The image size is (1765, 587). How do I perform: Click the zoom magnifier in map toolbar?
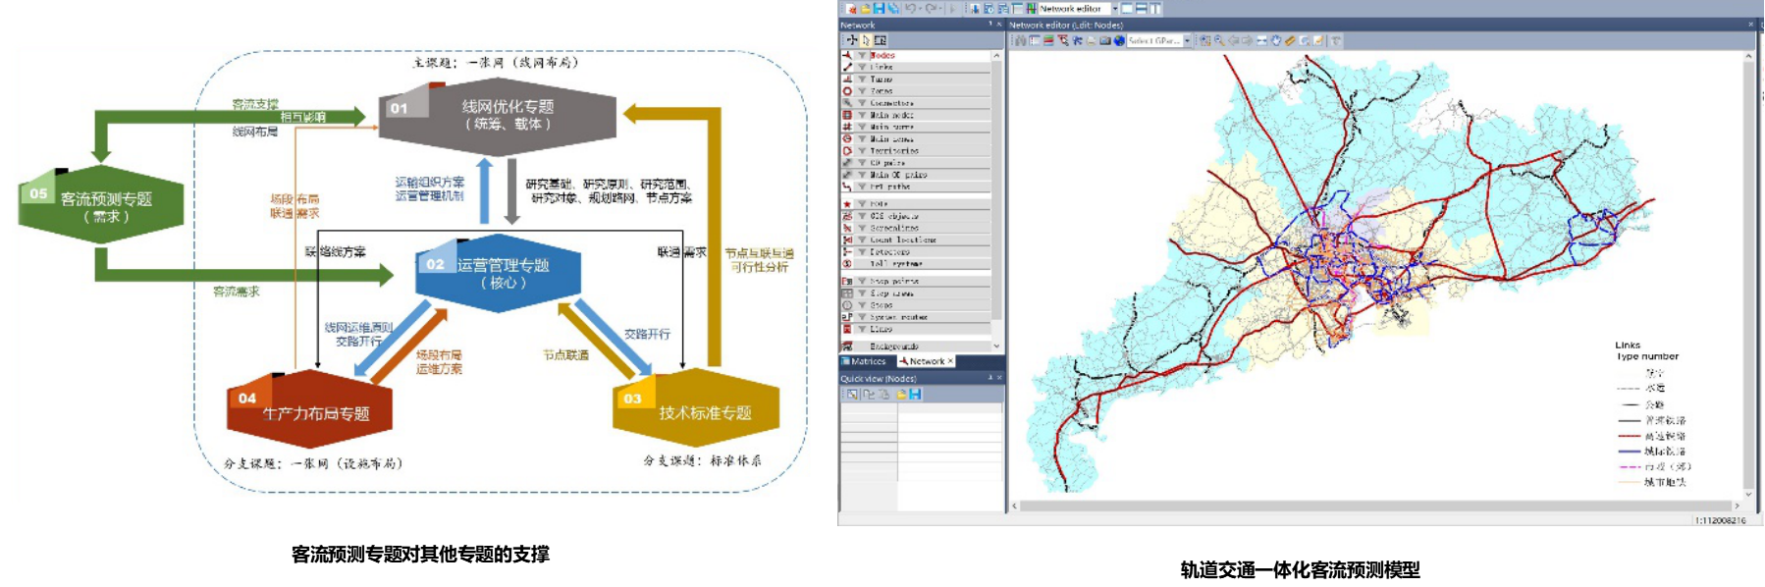point(1218,41)
